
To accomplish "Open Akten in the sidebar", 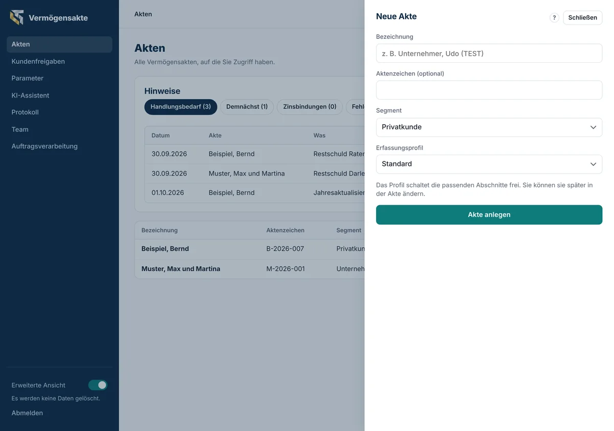I will pos(59,44).
